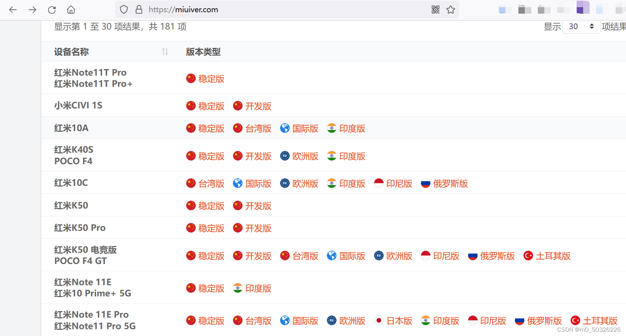Bookmark this page with the star icon
The image size is (626, 336).
pyautogui.click(x=451, y=10)
